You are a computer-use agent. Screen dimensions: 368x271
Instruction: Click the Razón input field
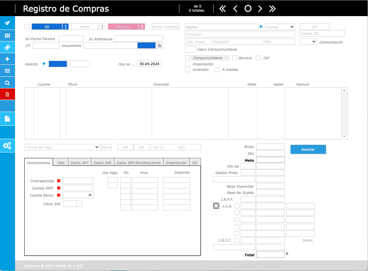(221, 27)
